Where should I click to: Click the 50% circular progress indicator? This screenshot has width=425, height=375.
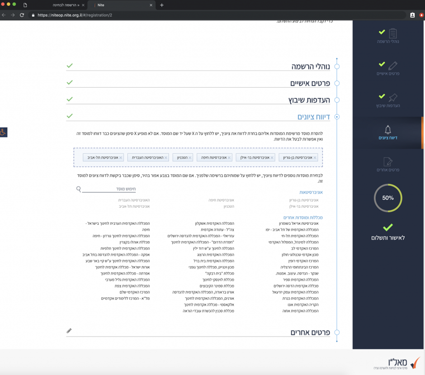coord(387,198)
